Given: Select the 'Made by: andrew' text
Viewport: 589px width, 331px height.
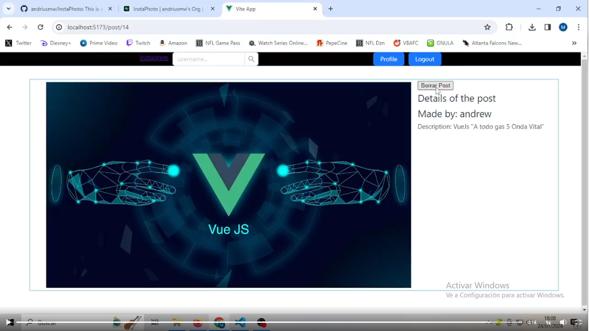Looking at the screenshot, I should (x=455, y=114).
